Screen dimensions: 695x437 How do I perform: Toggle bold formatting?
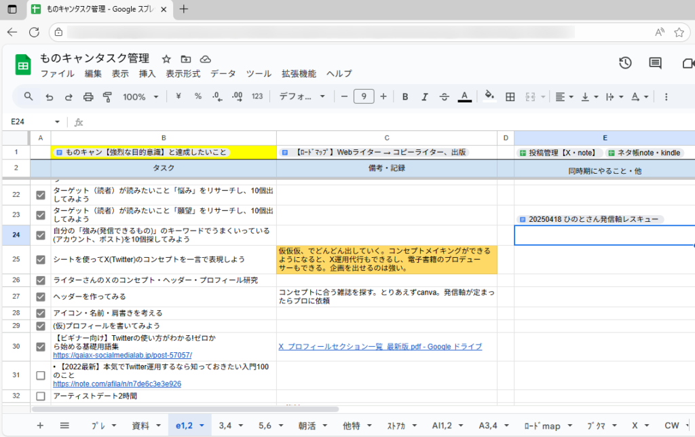click(x=405, y=96)
